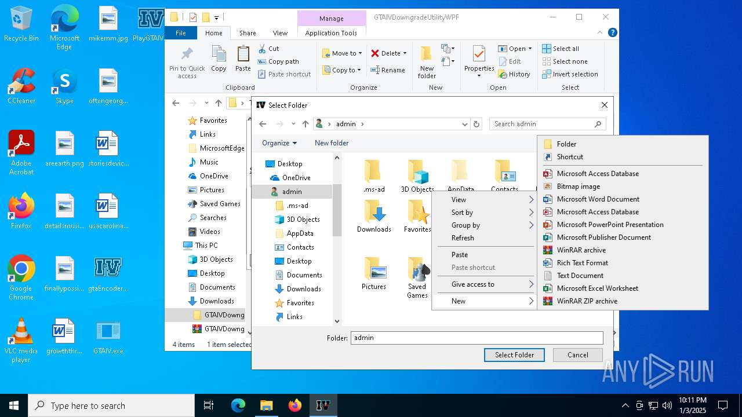
Task: Click the red Delete icon in ribbon
Action: (375, 53)
